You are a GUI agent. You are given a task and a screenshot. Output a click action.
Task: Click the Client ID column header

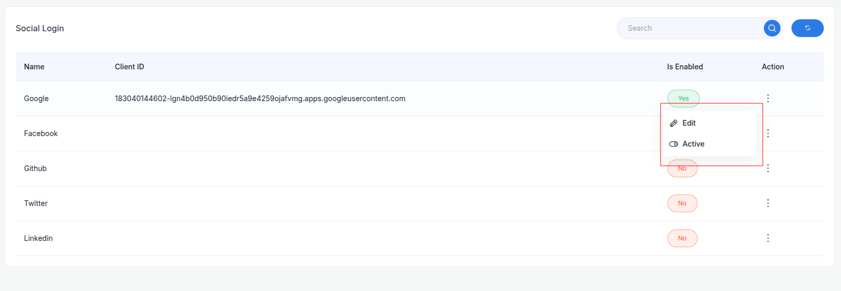[x=129, y=67]
